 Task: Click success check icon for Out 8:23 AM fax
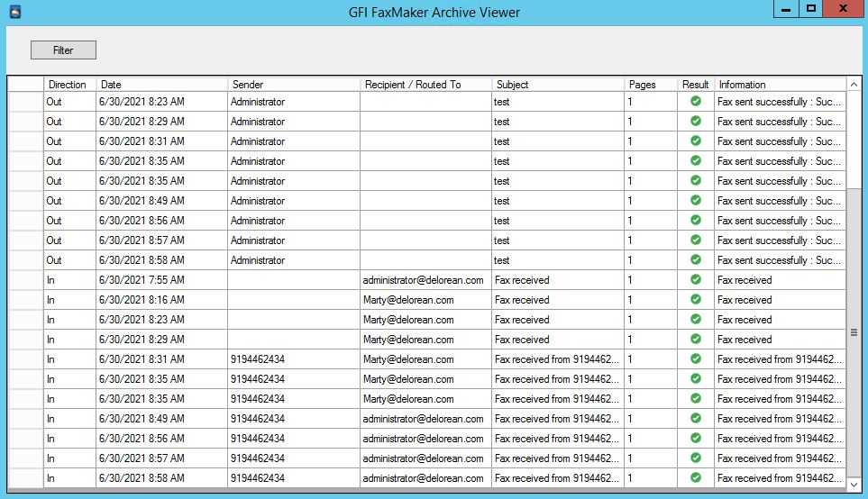tap(696, 101)
